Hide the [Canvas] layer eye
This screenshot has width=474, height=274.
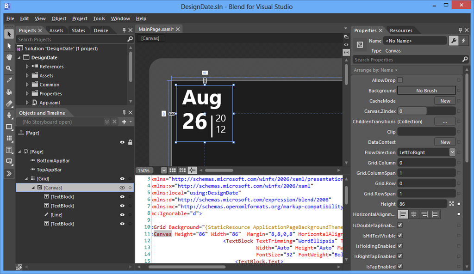(x=122, y=188)
